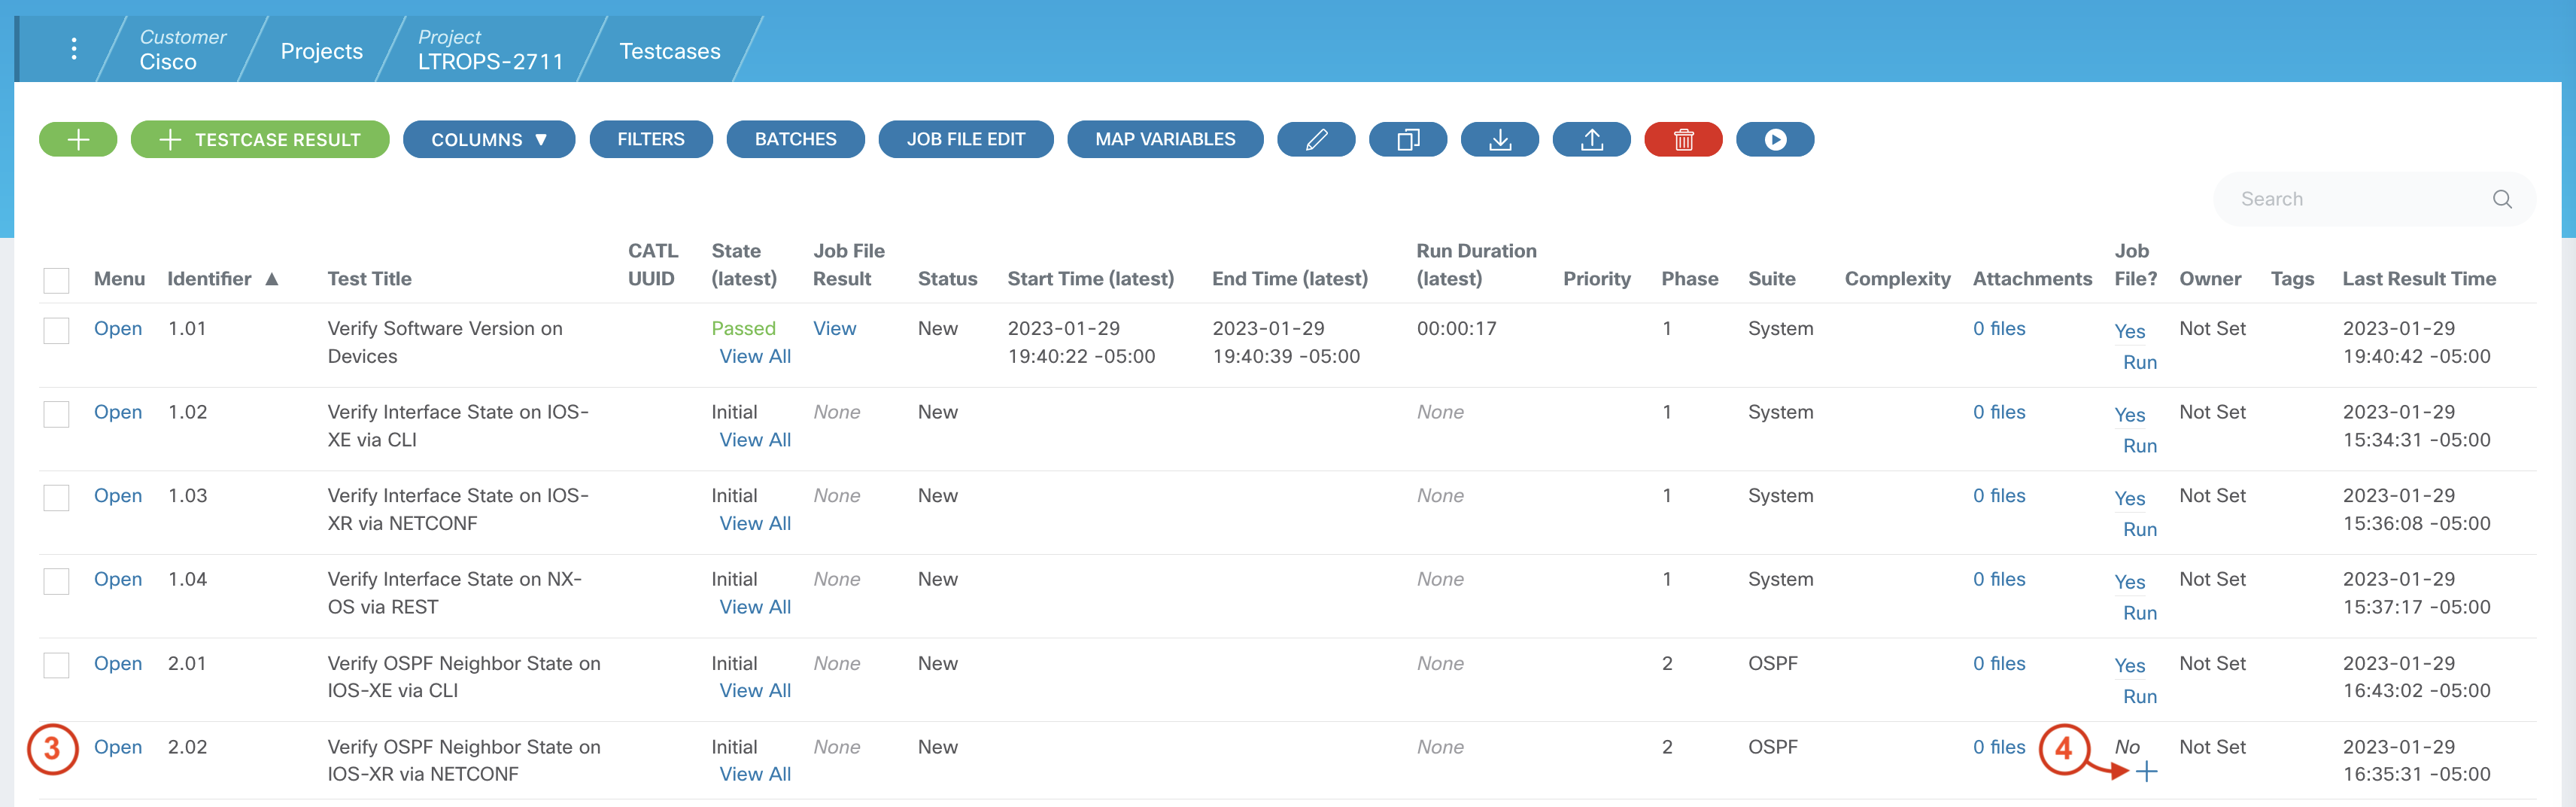Image resolution: width=2576 pixels, height=807 pixels.
Task: Click Yes job file link for 2.01
Action: coord(2130,666)
